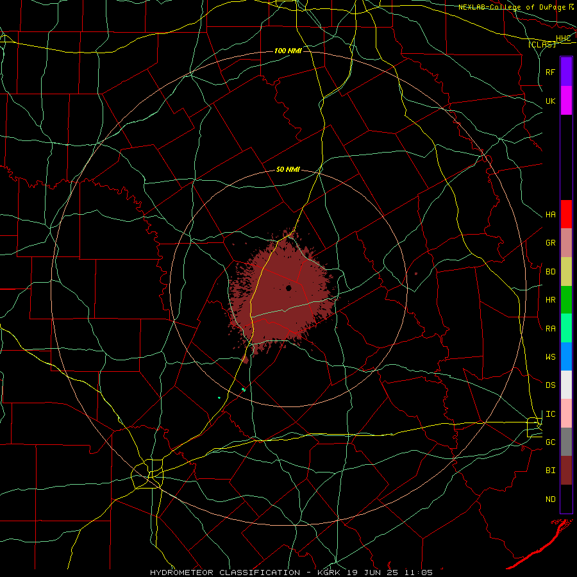Click the RF legend label
This screenshot has height=577, width=577.
[x=550, y=72]
